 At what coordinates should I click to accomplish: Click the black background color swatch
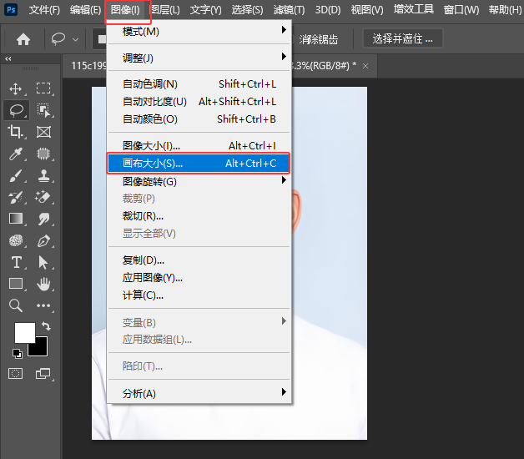(40, 349)
